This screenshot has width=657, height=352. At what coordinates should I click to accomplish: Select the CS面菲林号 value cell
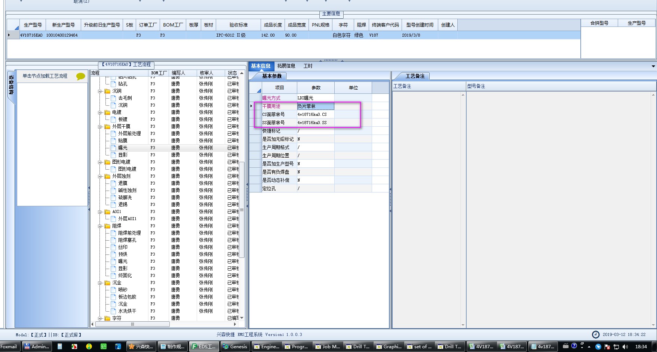point(316,115)
